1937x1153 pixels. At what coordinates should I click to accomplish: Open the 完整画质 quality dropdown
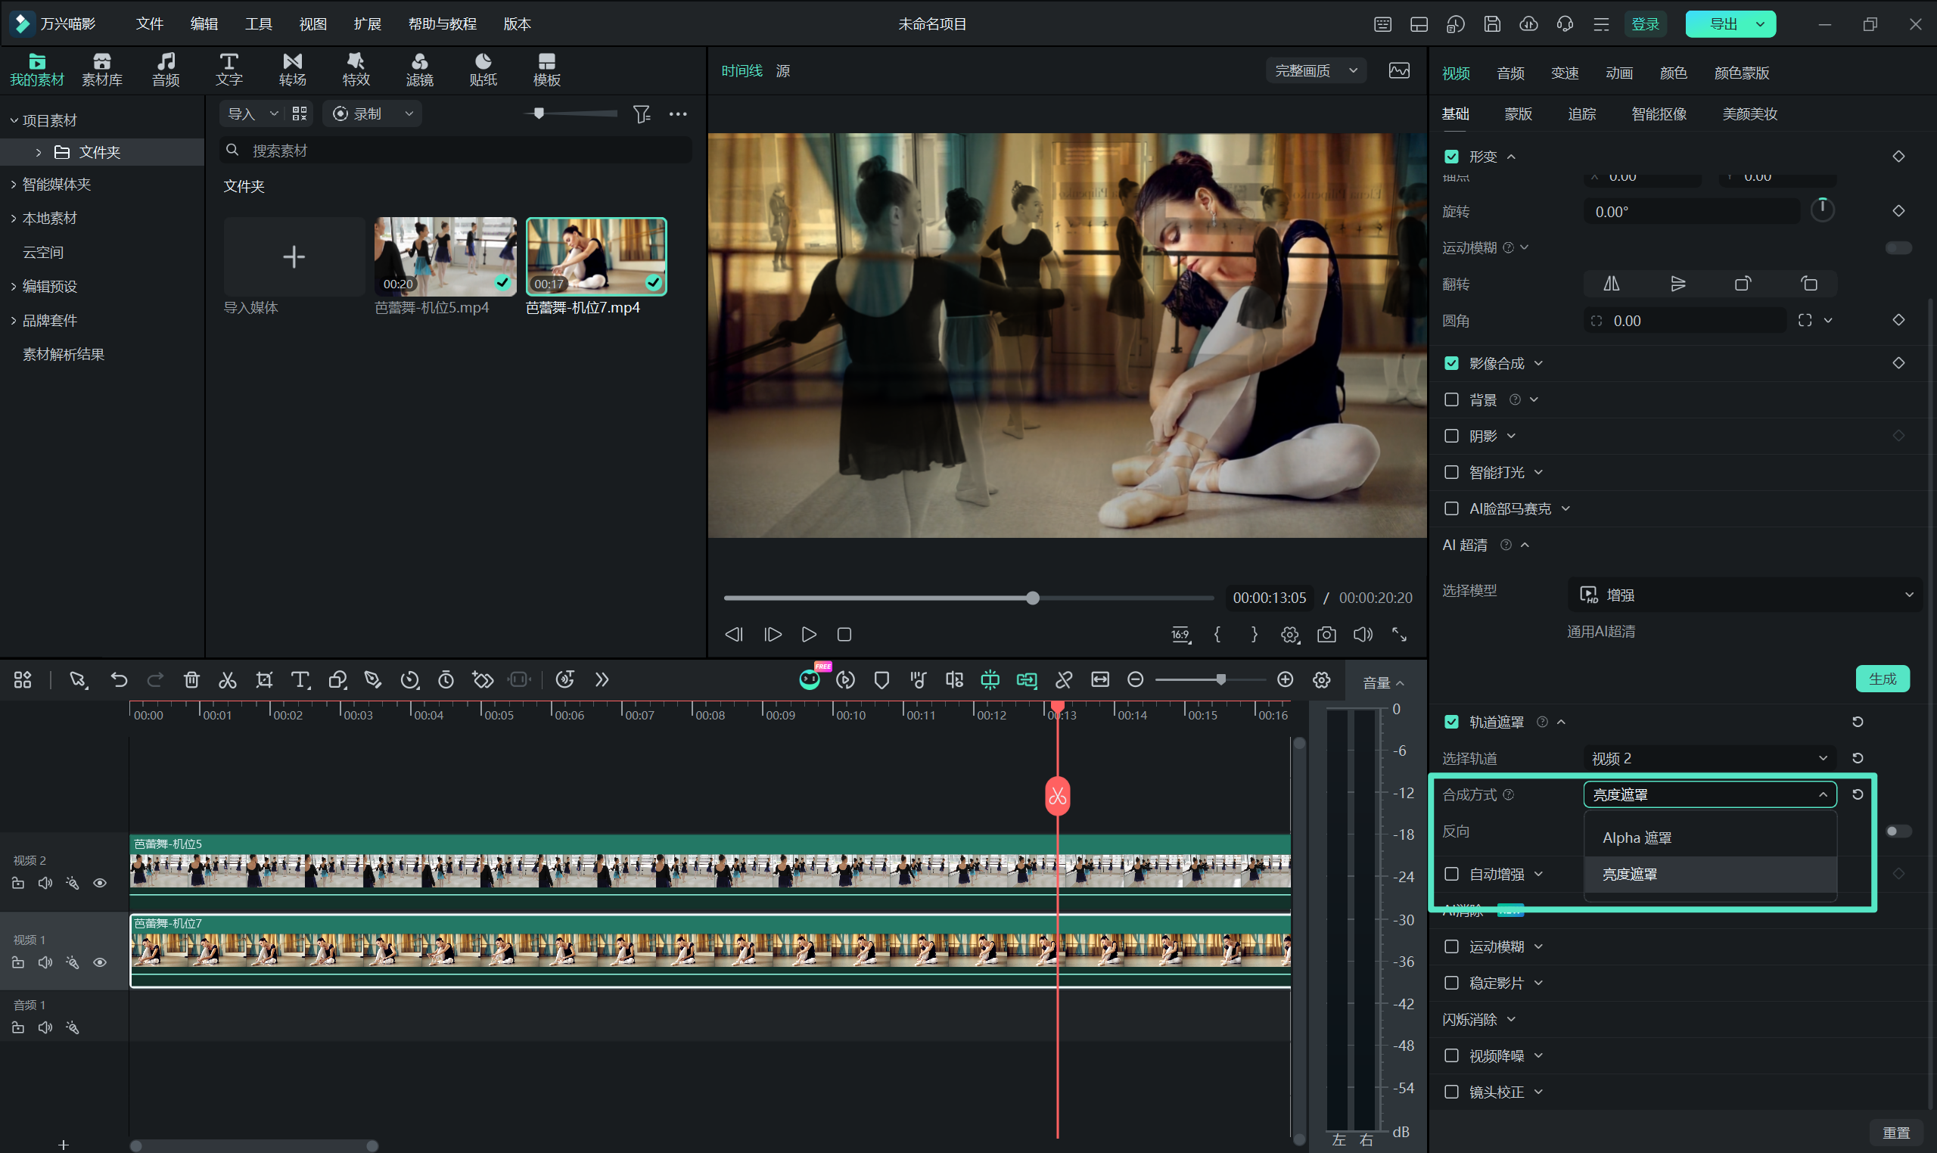click(1317, 70)
